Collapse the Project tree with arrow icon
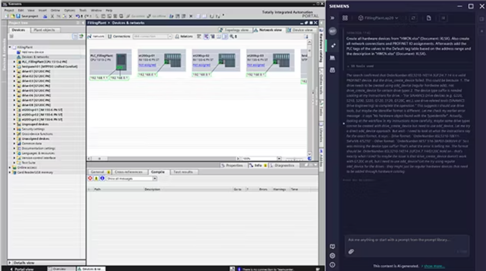Image resolution: width=486 pixels, height=271 pixels. pos(83,23)
